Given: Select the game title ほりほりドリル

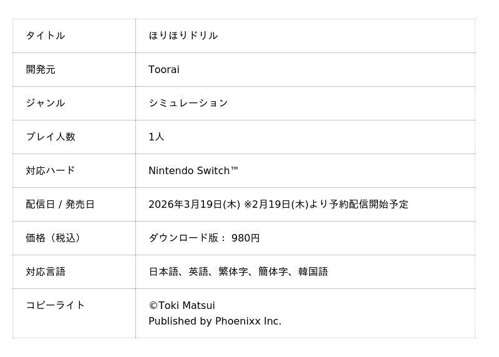Looking at the screenshot, I should coord(183,36).
